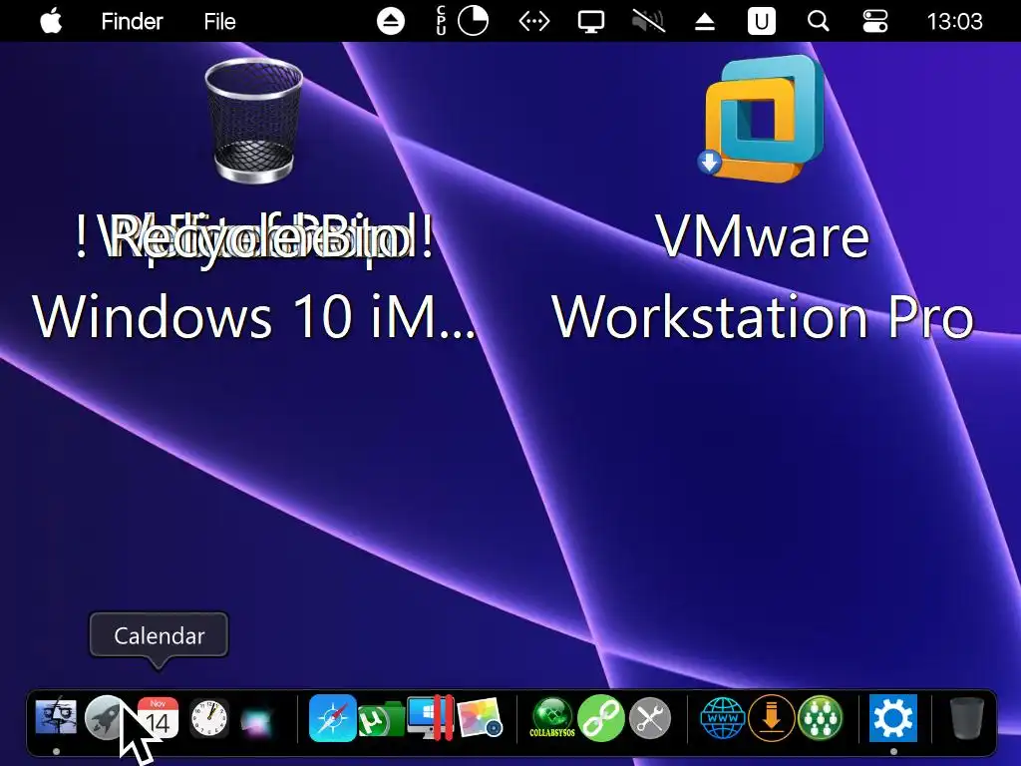Click the orange download arrow dock icon
The image size is (1021, 766).
[x=772, y=718]
